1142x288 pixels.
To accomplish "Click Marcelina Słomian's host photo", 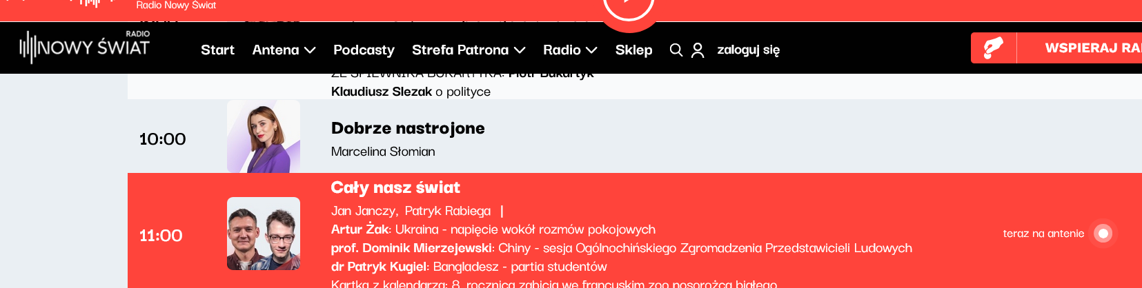I will pos(264,136).
